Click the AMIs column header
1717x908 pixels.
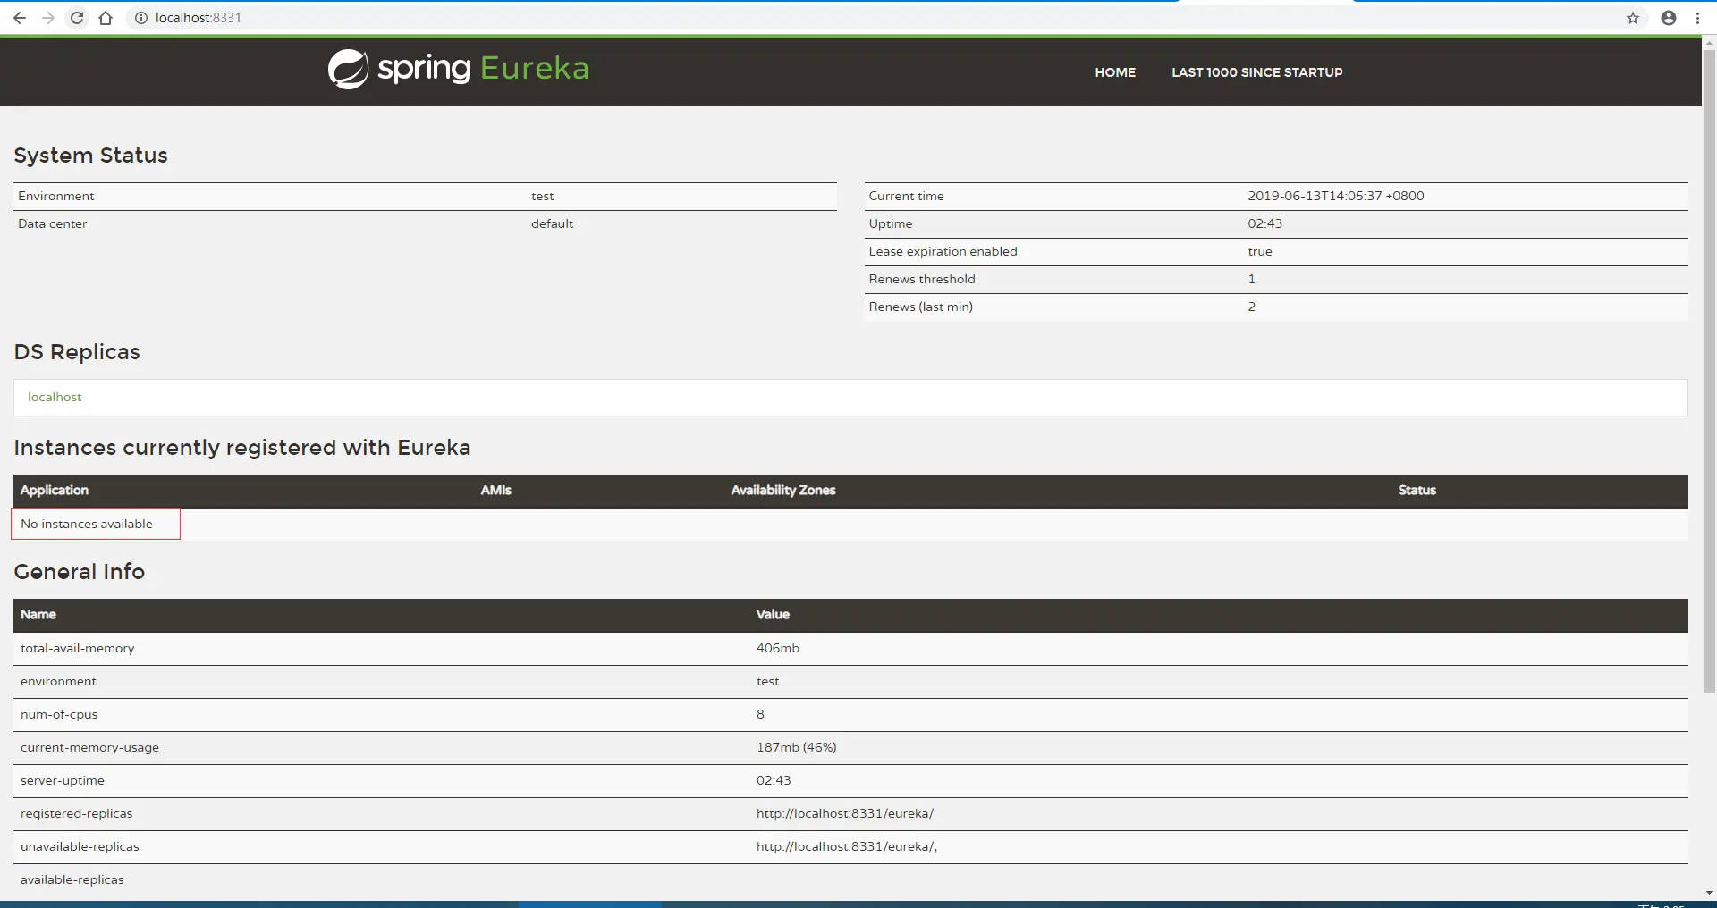[x=496, y=491]
